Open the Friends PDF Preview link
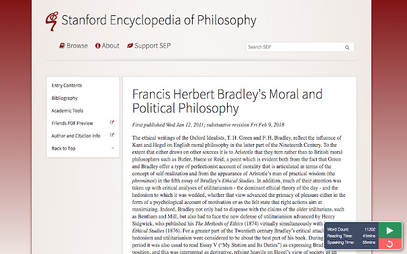This screenshot has height=254, width=407. (72, 123)
